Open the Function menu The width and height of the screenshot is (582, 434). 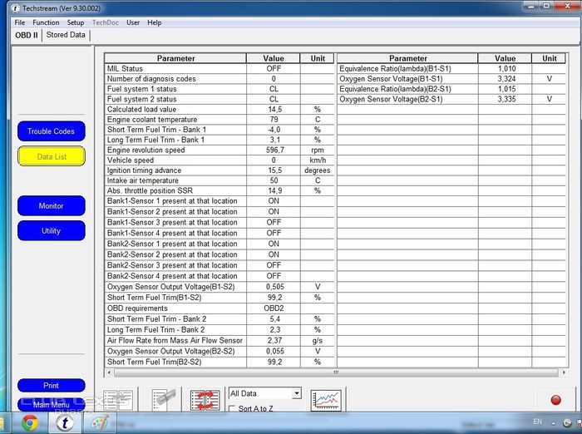(x=46, y=22)
